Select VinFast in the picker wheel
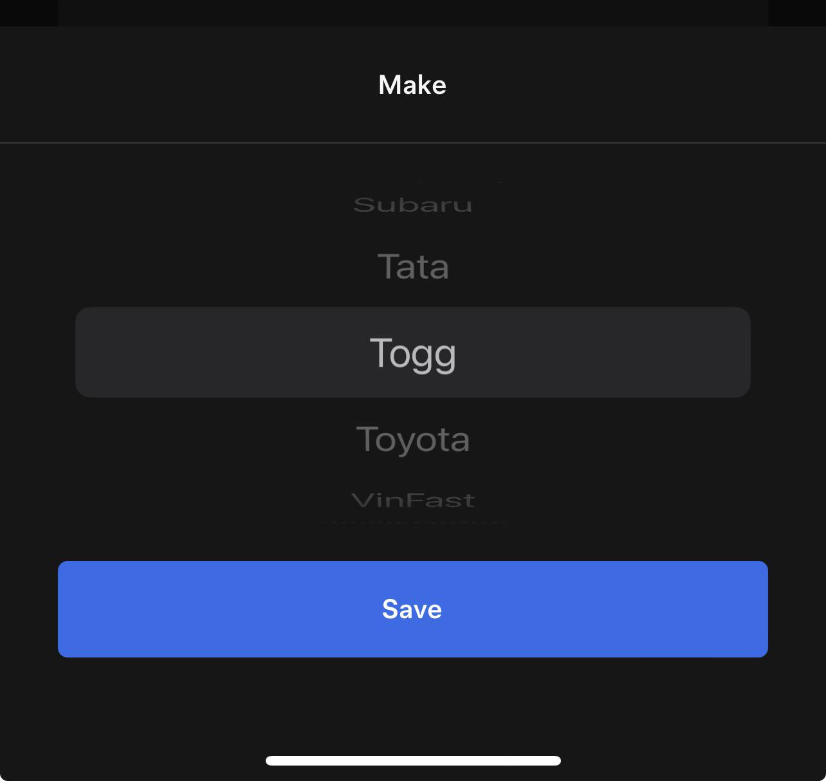826x781 pixels. tap(413, 500)
